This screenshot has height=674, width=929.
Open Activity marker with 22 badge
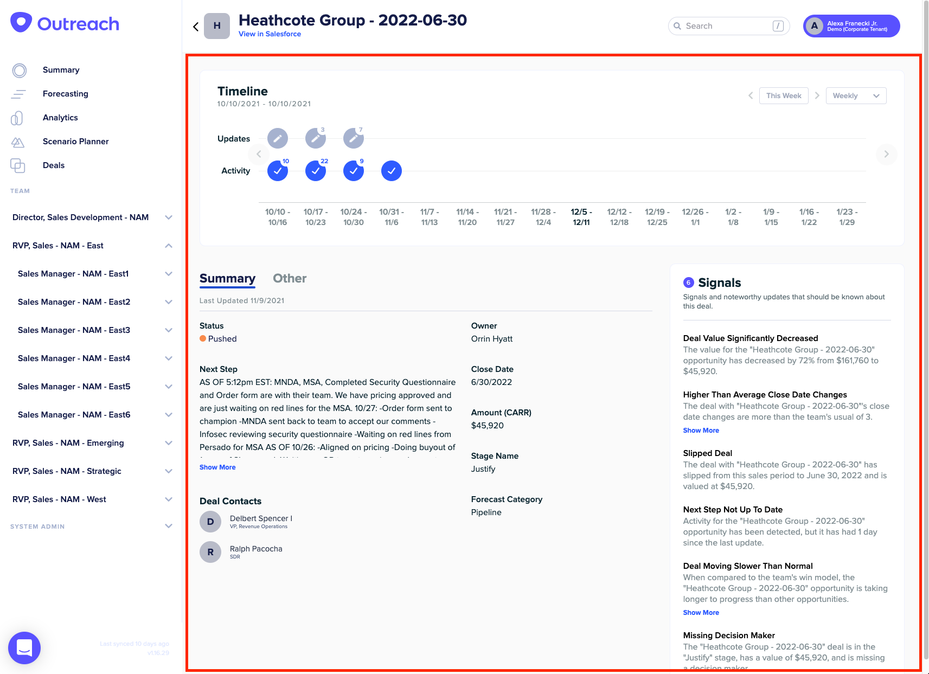coord(316,171)
